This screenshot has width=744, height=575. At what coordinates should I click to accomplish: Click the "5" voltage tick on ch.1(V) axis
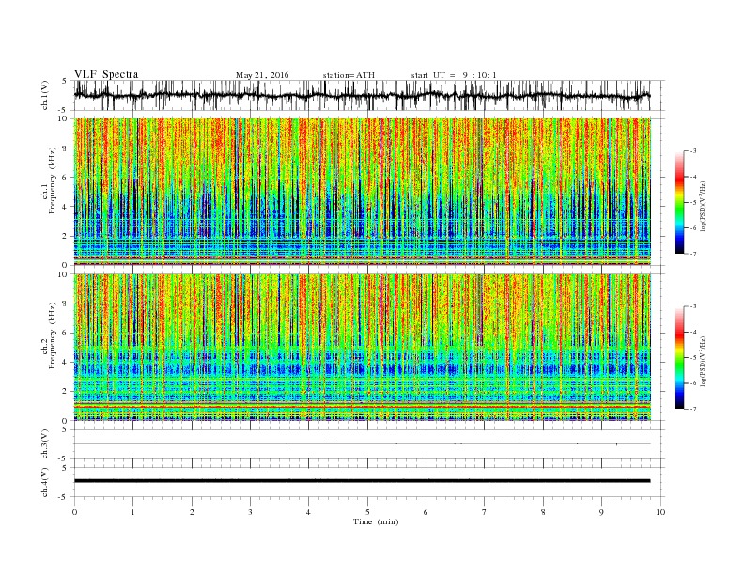point(65,81)
